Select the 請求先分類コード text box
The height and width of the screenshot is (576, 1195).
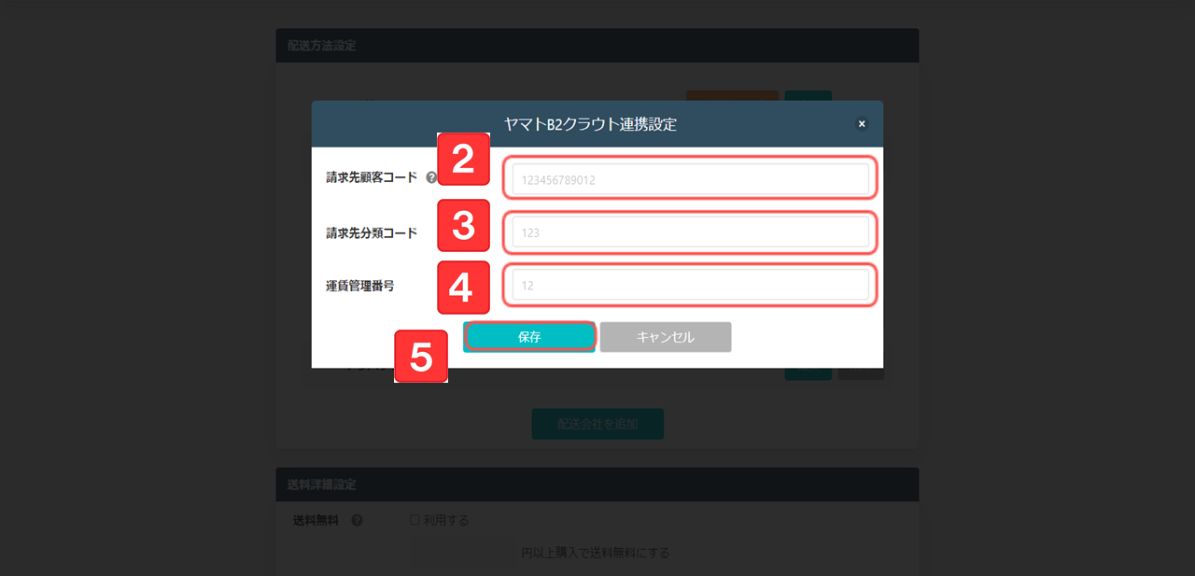coord(691,232)
